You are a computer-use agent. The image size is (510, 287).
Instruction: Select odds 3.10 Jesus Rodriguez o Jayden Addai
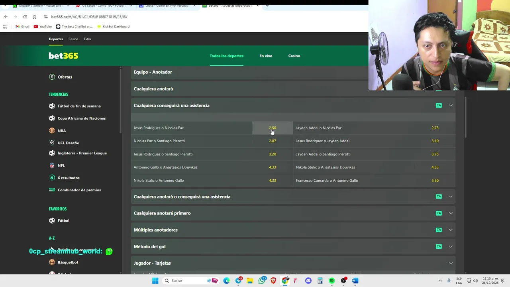coord(435,141)
